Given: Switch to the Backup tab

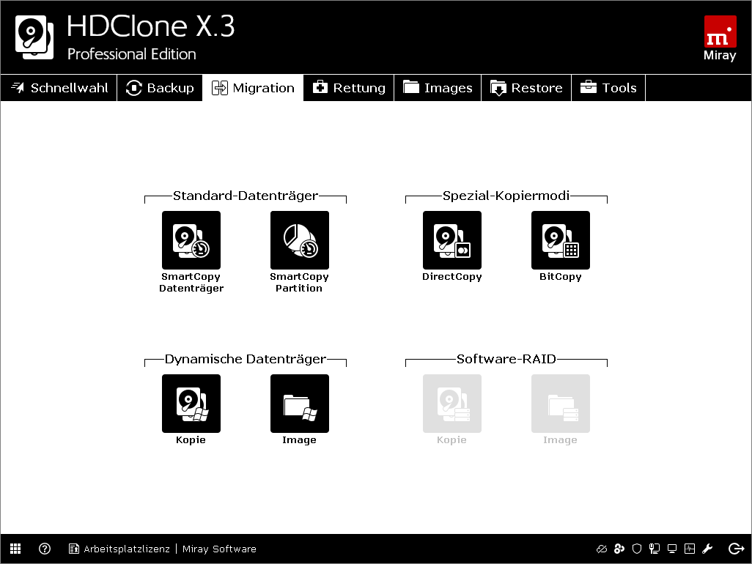Looking at the screenshot, I should pyautogui.click(x=159, y=87).
